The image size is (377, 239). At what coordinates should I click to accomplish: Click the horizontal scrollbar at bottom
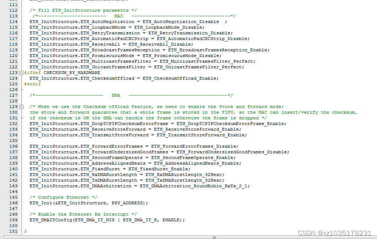point(214,237)
